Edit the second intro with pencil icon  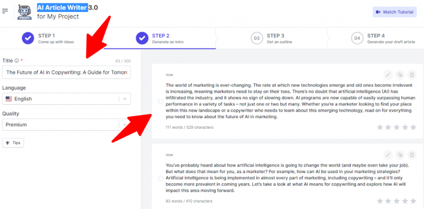point(388,155)
